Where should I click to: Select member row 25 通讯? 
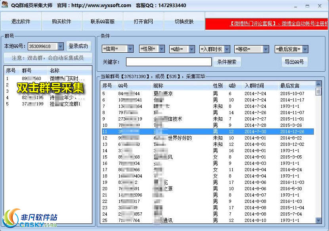pos(208,220)
